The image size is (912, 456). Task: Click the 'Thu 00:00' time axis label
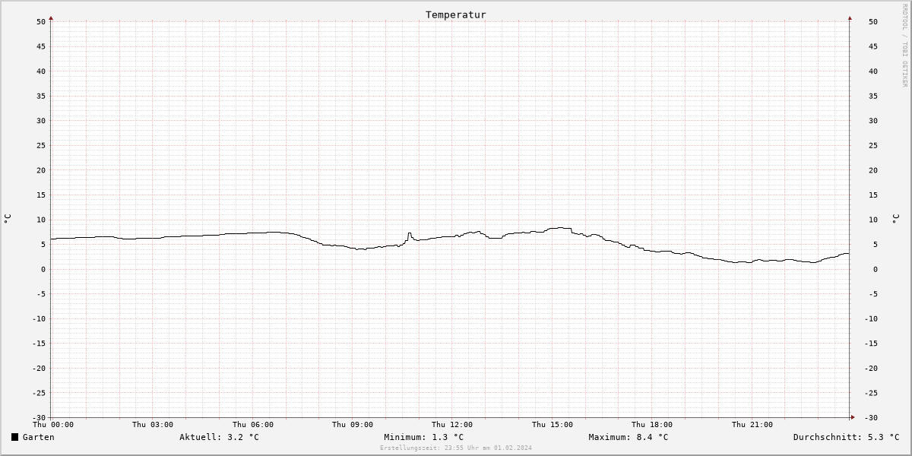(x=53, y=425)
